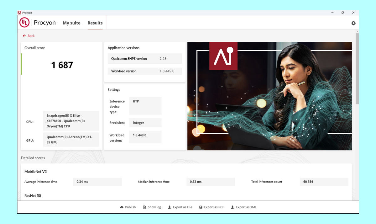The height and width of the screenshot is (224, 376).
Task: Restore down the Procyon window
Action: pos(343,13)
